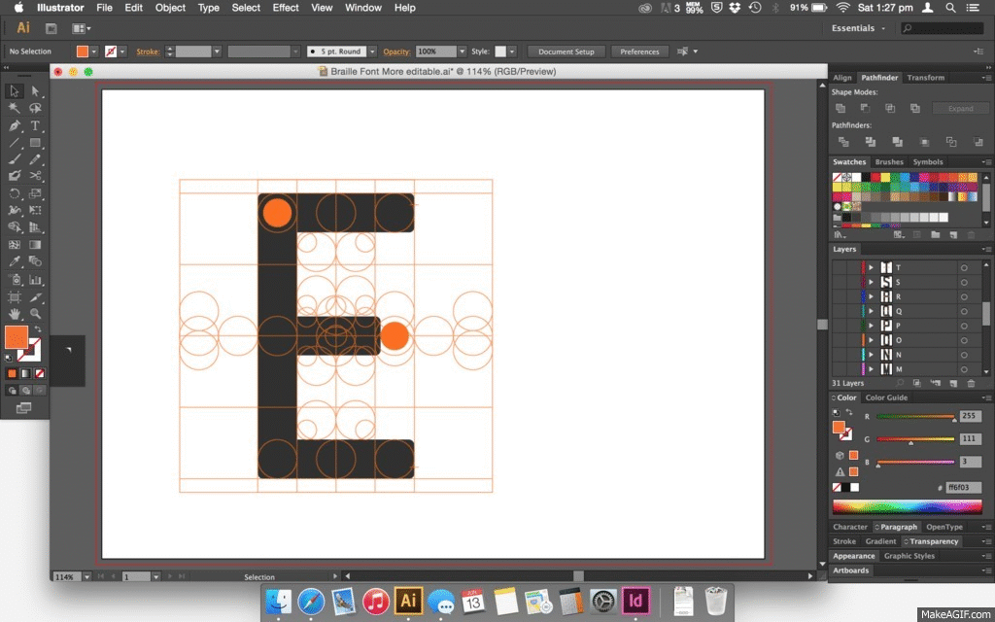The width and height of the screenshot is (995, 622).
Task: Click the target circle of layer N
Action: tap(964, 355)
